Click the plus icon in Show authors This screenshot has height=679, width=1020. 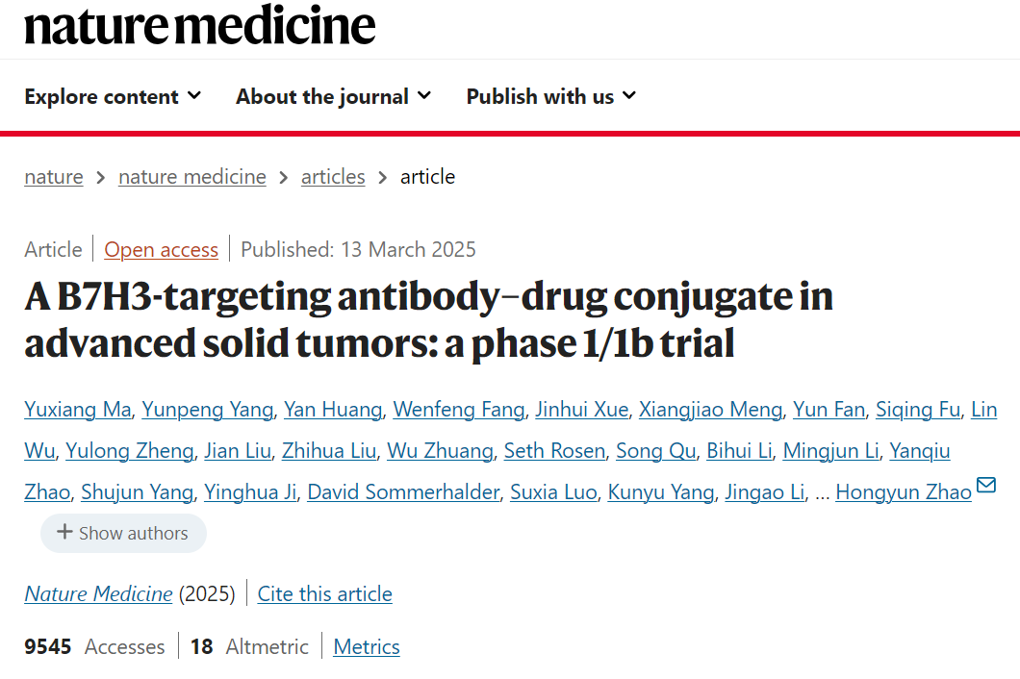point(64,532)
